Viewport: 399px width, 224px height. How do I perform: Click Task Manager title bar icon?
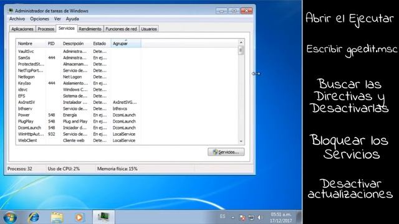pyautogui.click(x=11, y=11)
